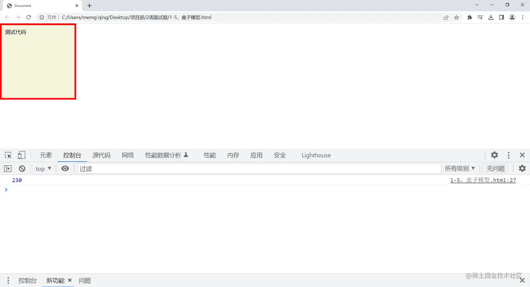Close the Document tab
Screen dimensions: 530x287
(x=77, y=6)
